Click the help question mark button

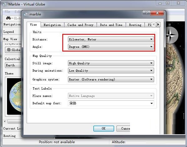(x=146, y=13)
